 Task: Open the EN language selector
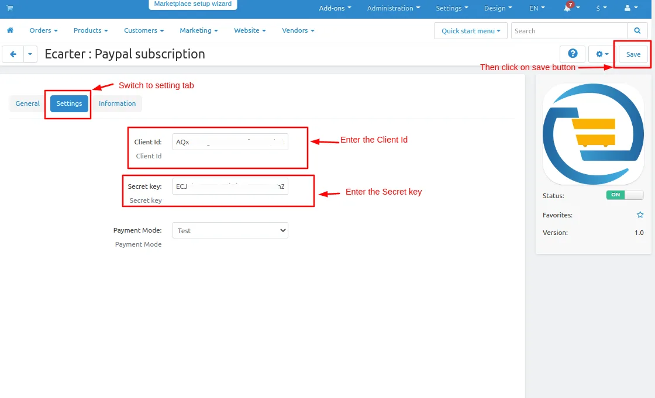(x=537, y=8)
